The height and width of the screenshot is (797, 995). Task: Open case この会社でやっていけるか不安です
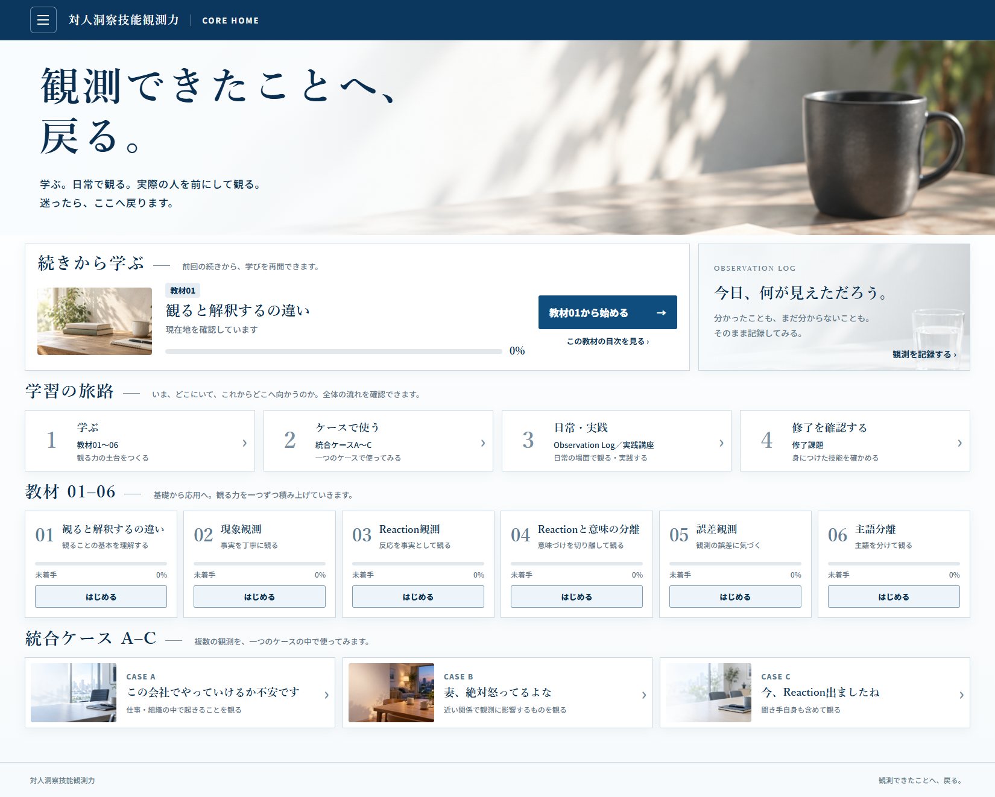coord(213,692)
